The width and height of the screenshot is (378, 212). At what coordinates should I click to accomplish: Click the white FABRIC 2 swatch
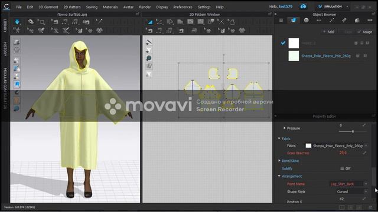(x=294, y=43)
